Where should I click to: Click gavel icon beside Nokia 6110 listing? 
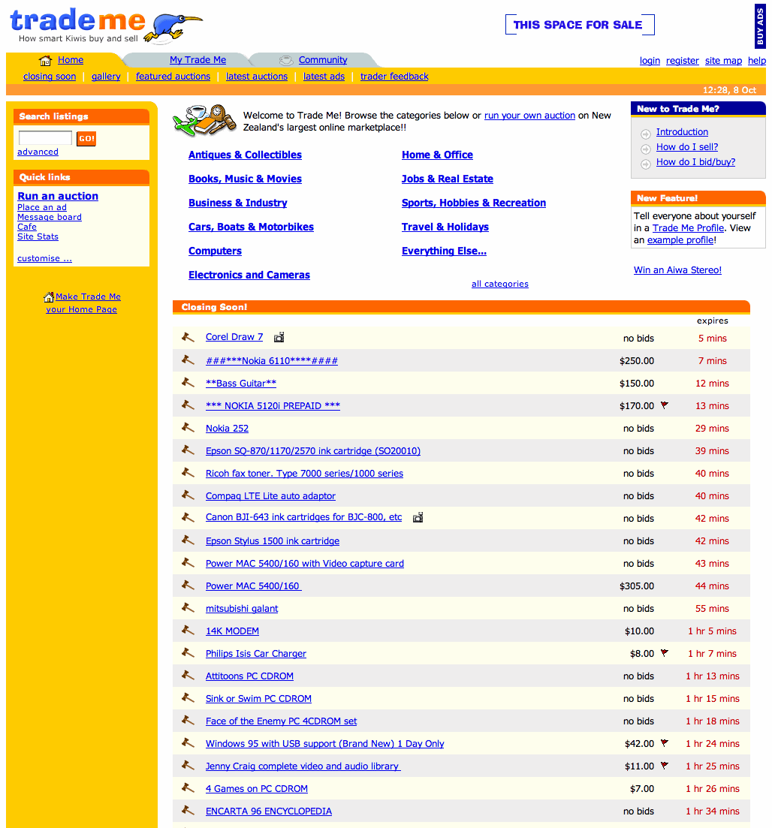tap(188, 360)
